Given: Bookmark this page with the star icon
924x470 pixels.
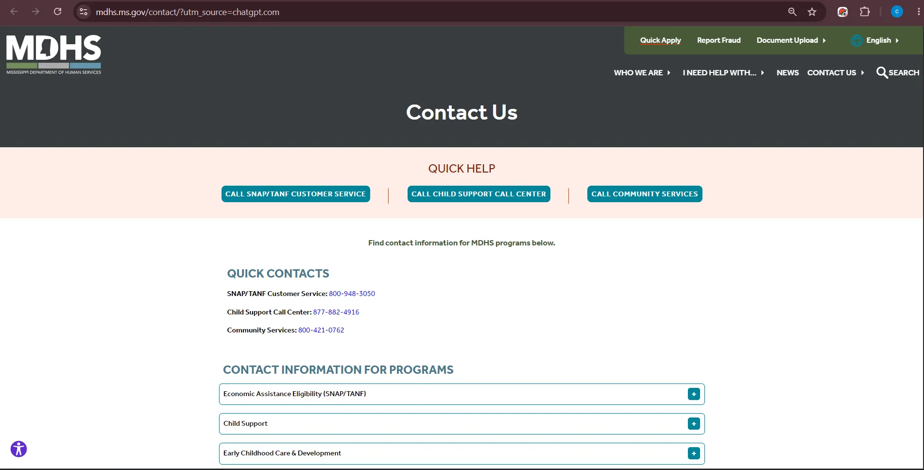Looking at the screenshot, I should pos(812,12).
